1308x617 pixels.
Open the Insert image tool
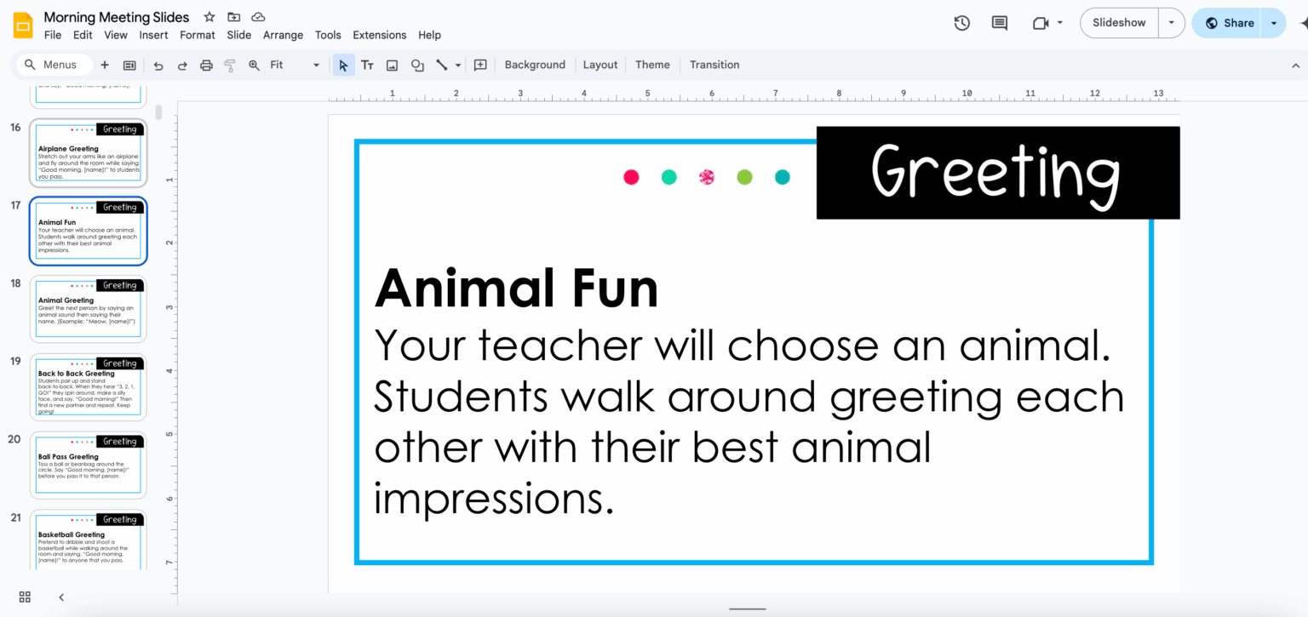[392, 65]
